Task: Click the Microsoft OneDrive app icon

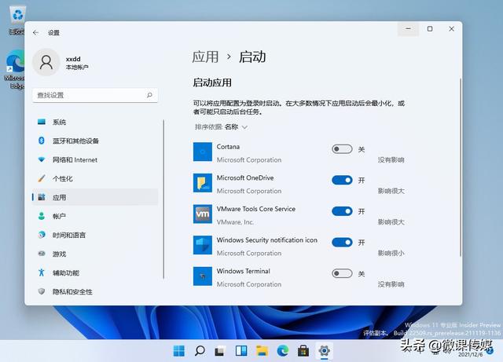Action: coord(203,183)
